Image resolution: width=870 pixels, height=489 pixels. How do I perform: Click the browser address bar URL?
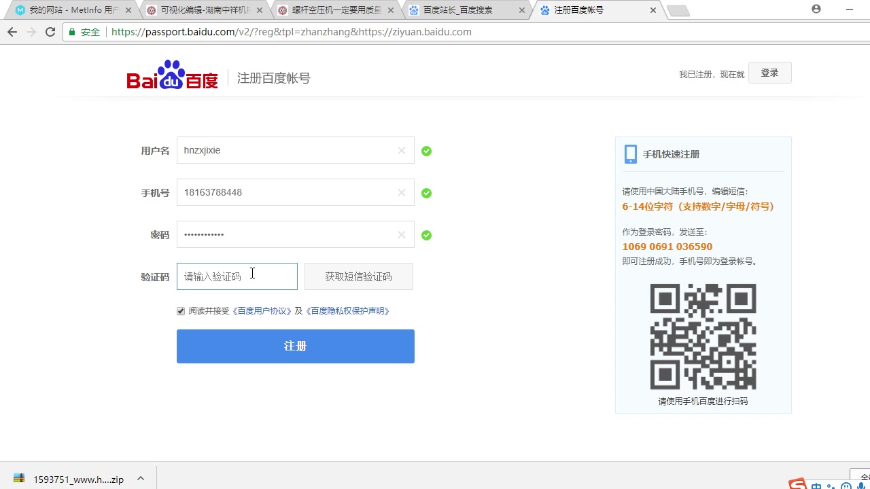click(x=291, y=32)
